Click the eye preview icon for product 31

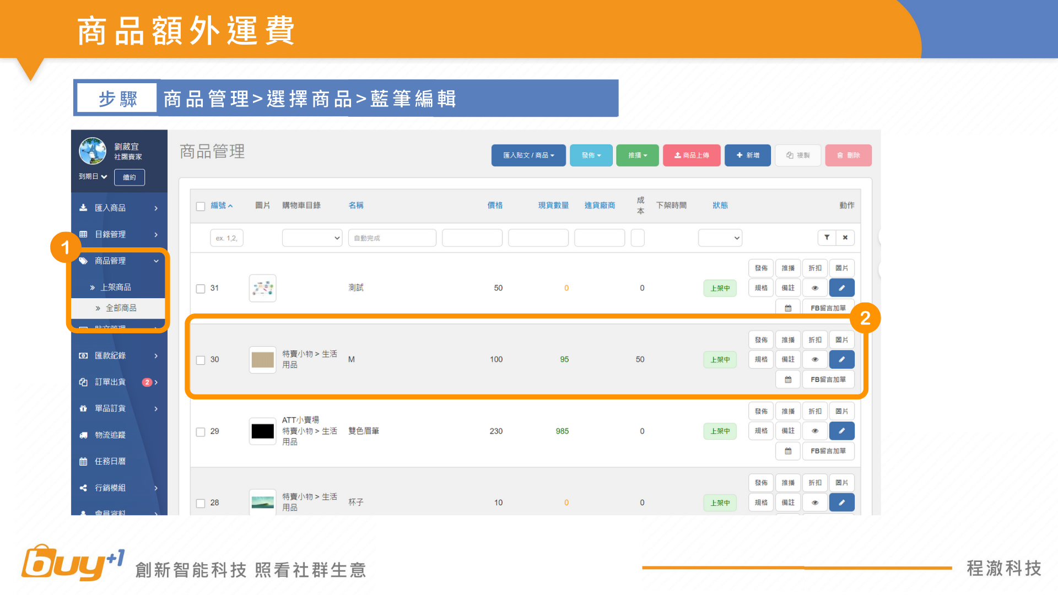coord(815,288)
